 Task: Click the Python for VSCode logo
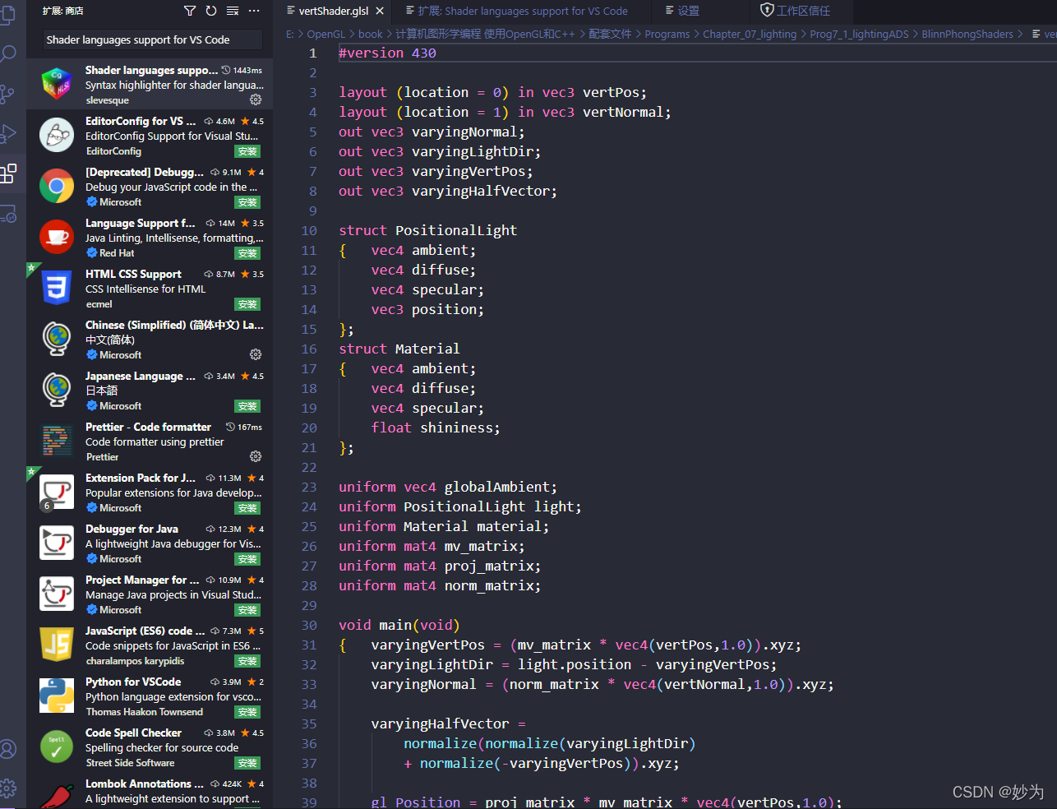pos(57,696)
